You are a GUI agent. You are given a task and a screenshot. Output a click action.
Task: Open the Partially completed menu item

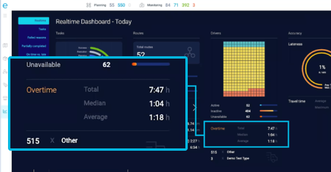(x=34, y=46)
